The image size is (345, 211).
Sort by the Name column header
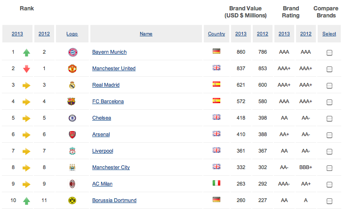pos(146,34)
